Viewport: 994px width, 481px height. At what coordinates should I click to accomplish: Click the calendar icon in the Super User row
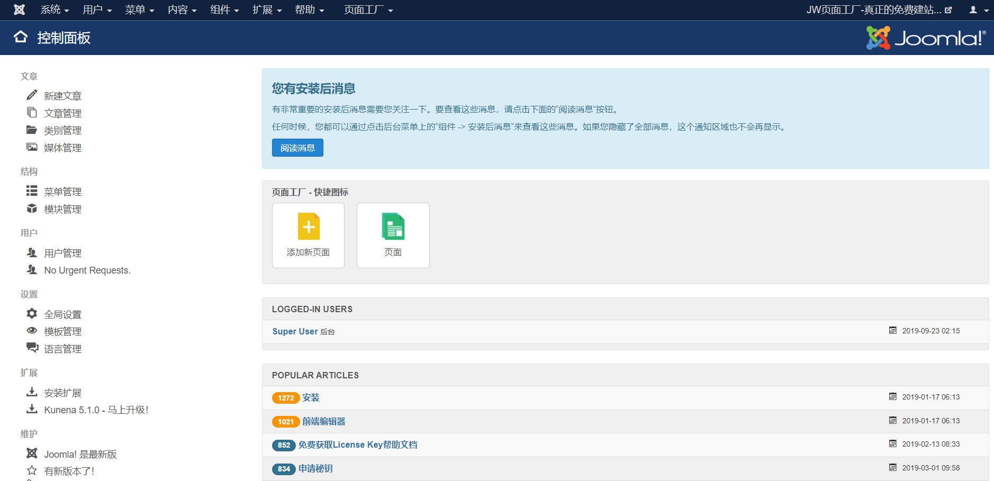[893, 331]
